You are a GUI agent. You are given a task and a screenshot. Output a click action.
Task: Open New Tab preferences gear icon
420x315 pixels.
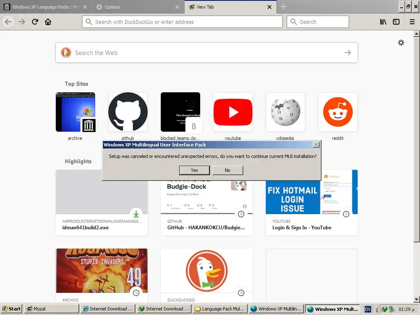(401, 43)
